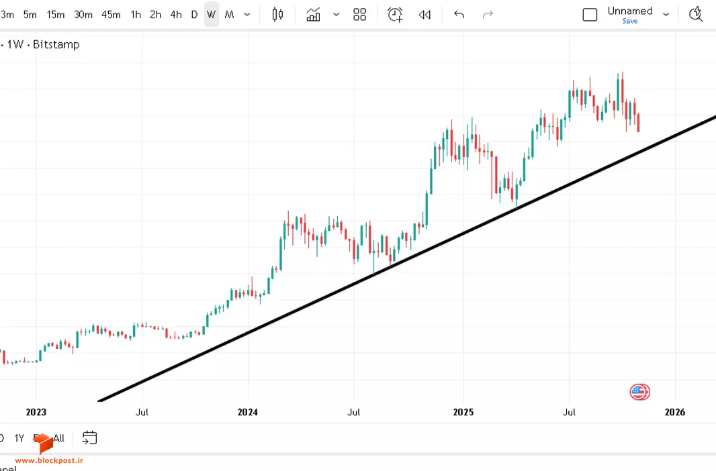Open quick search with the lightning magnifier icon
The image size is (716, 471).
click(696, 15)
